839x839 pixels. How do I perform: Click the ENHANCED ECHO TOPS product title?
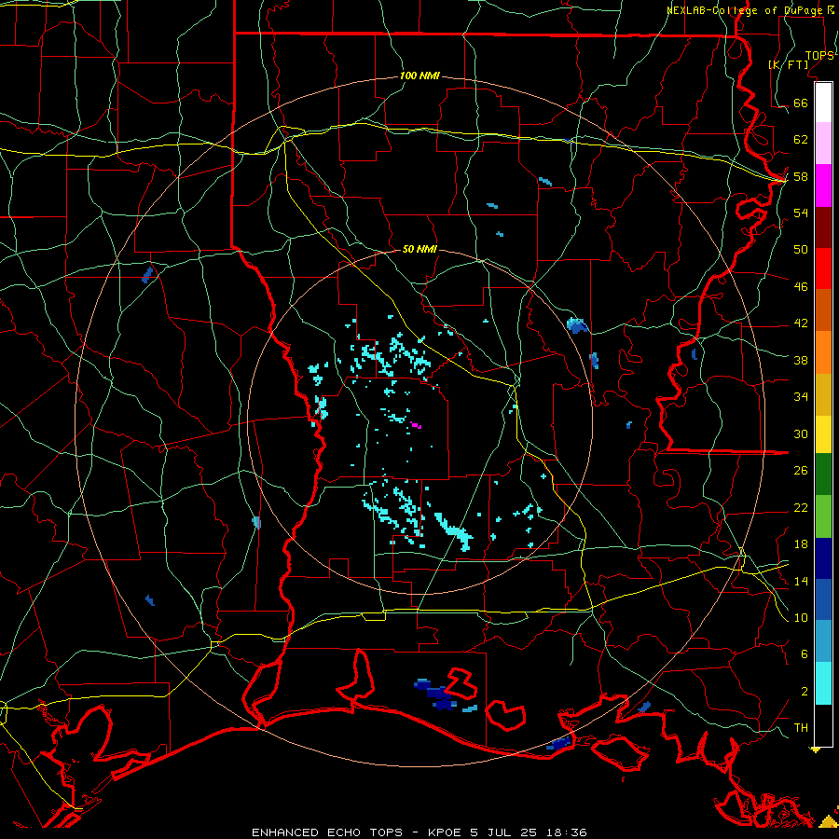327,832
